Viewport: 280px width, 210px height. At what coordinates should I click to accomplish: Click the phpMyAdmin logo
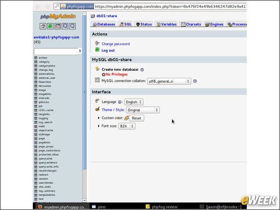pos(58,17)
